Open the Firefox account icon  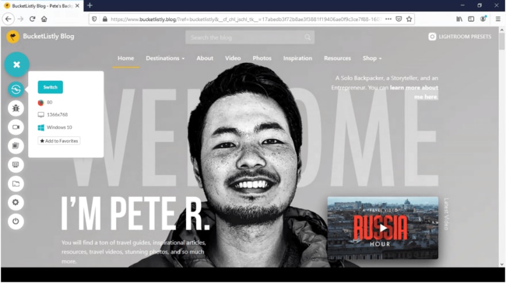[x=483, y=19]
